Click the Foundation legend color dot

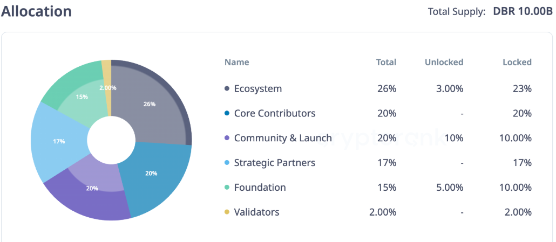point(227,188)
